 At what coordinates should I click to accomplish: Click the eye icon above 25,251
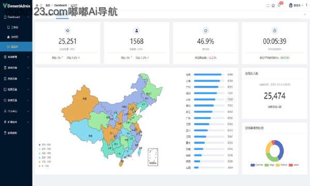coord(68,30)
